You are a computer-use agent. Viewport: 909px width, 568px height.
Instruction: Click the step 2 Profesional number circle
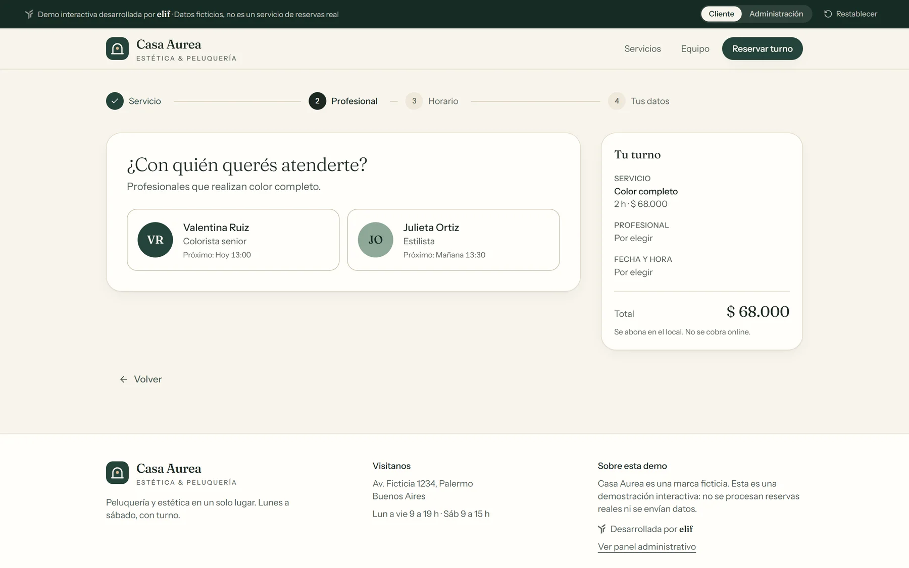317,101
